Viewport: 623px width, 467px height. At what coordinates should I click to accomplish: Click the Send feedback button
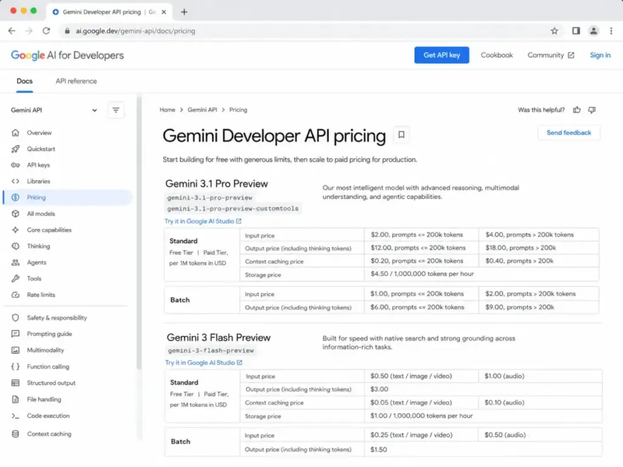tap(569, 133)
